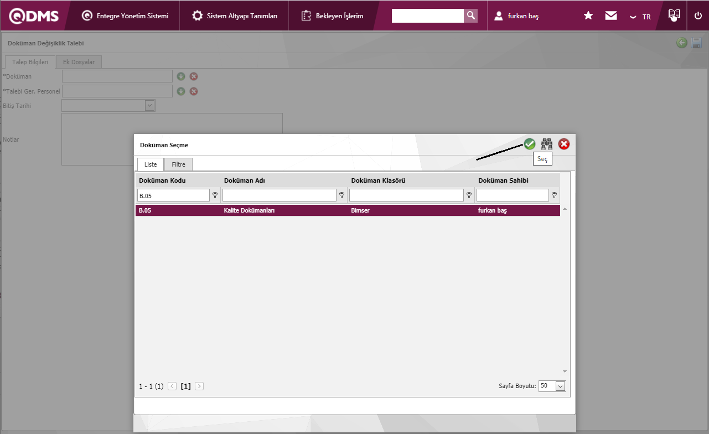Switch to the Liste tab
Screen dimensions: 709x434
tap(151, 164)
